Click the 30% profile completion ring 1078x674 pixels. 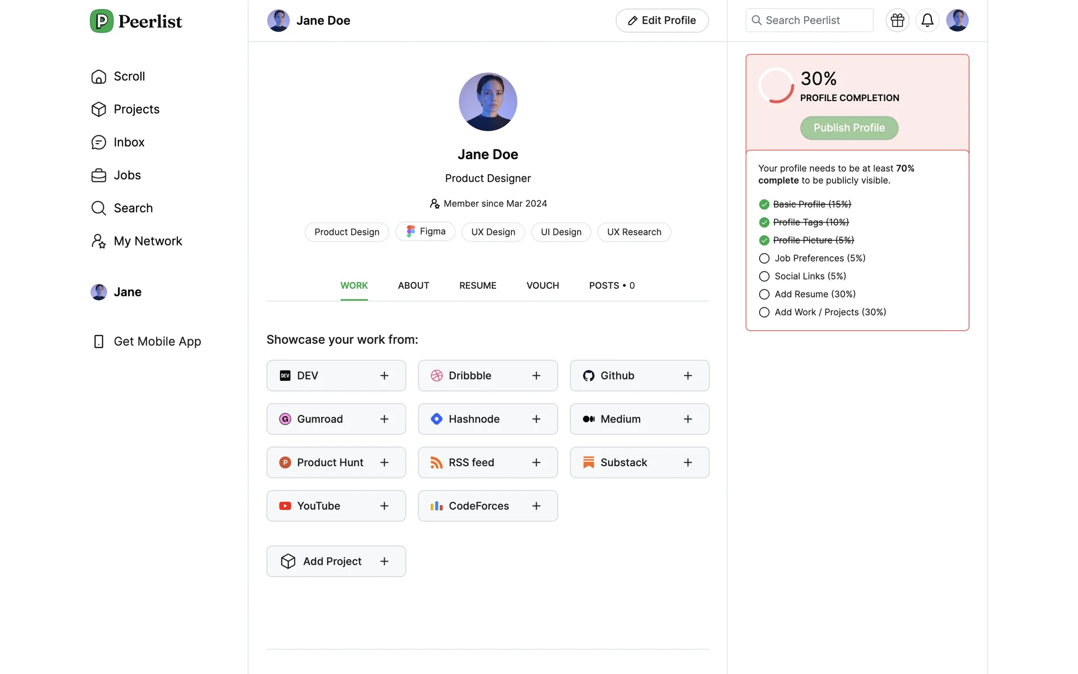tap(776, 85)
